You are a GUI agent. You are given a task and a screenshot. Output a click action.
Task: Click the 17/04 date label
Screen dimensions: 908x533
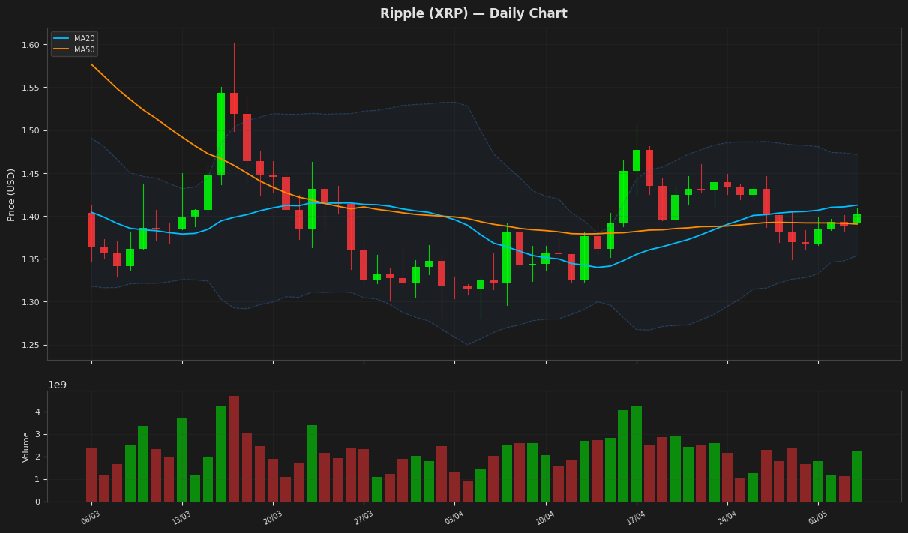[636, 517]
